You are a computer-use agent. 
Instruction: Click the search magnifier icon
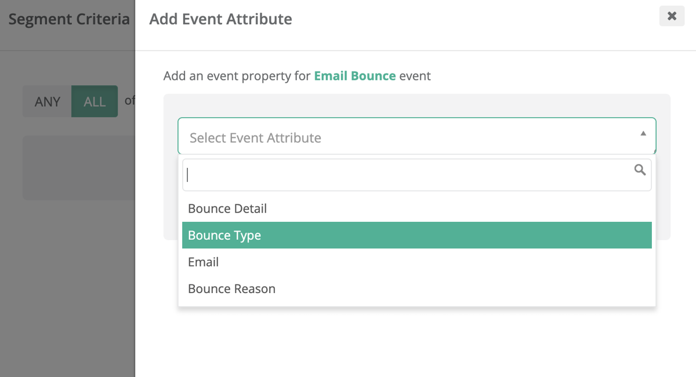tap(640, 170)
